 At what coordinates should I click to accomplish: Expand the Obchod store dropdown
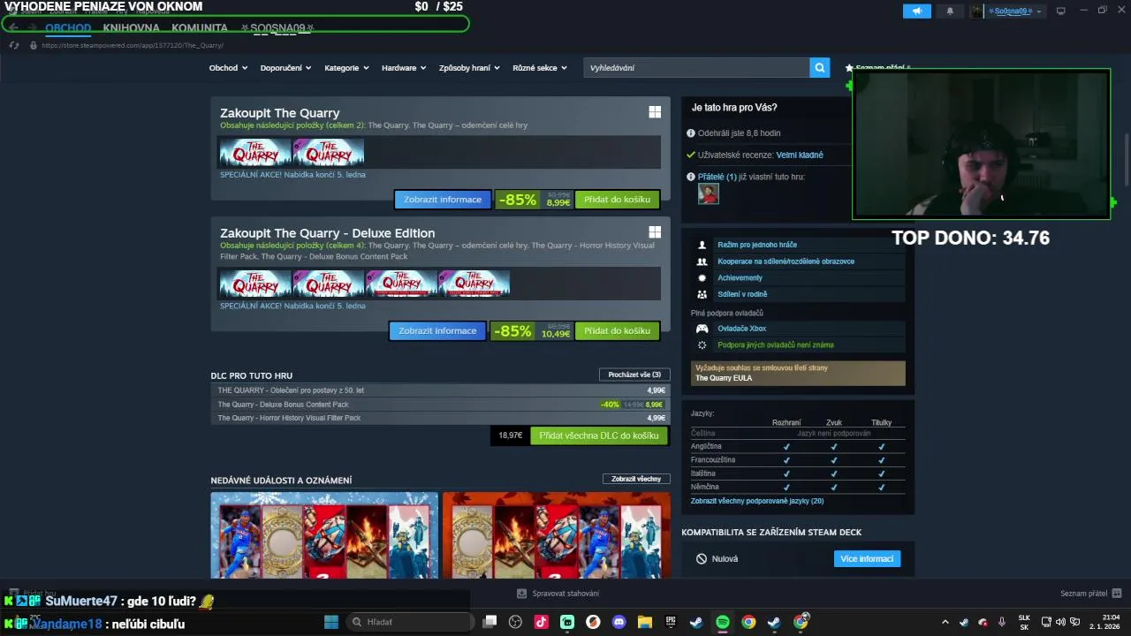coord(228,68)
